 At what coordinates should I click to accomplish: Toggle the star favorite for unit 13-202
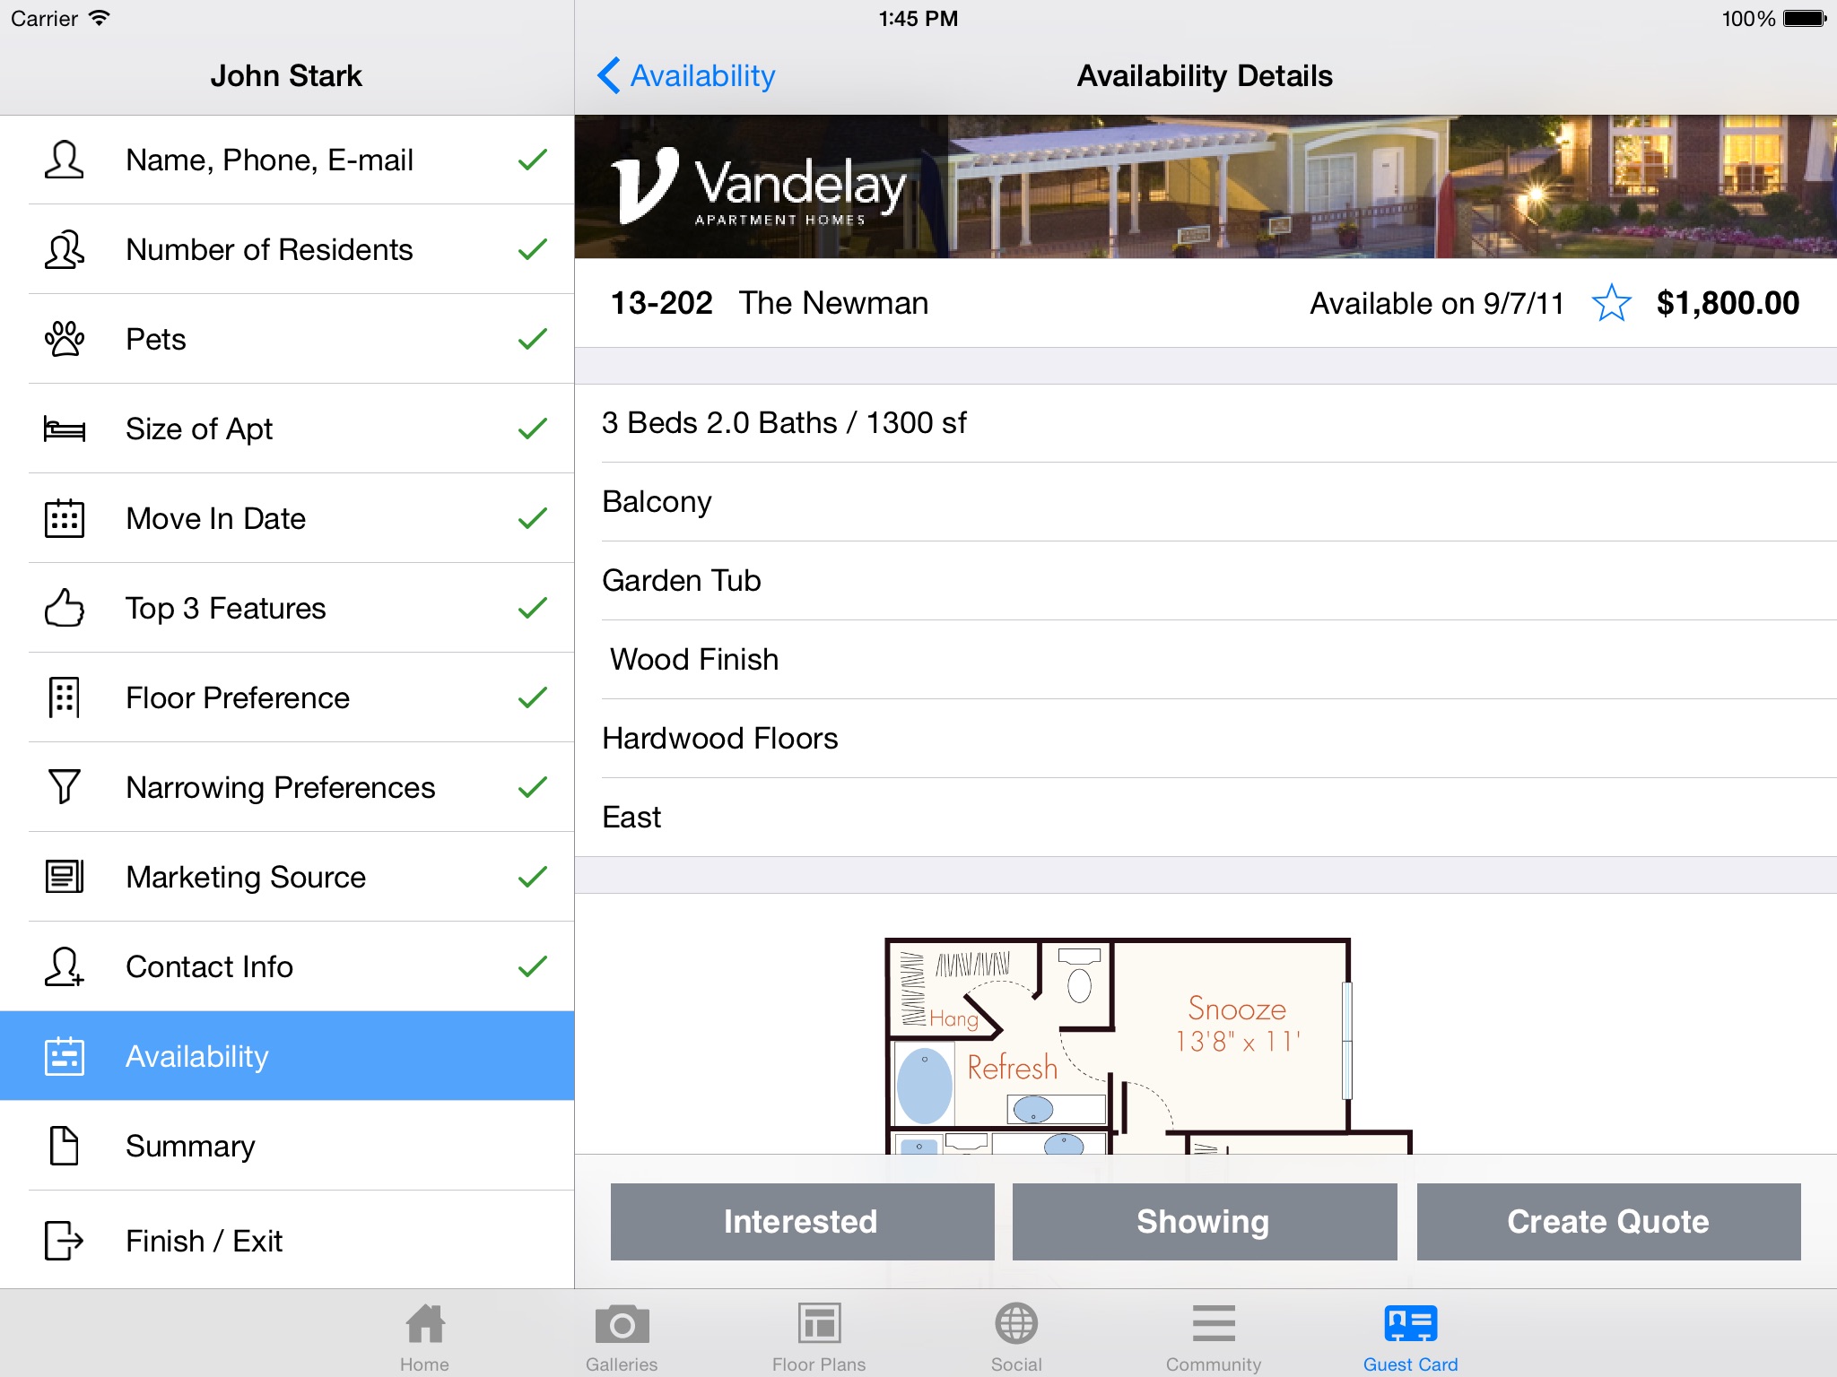coord(1615,302)
